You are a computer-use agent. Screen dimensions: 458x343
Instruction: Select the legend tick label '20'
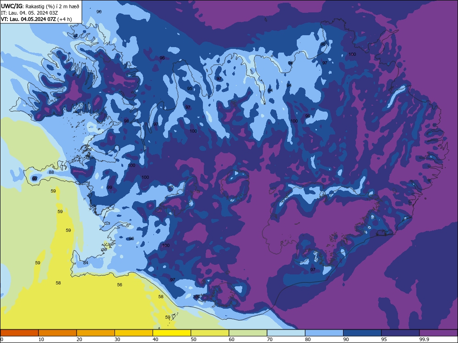[x=79, y=339]
